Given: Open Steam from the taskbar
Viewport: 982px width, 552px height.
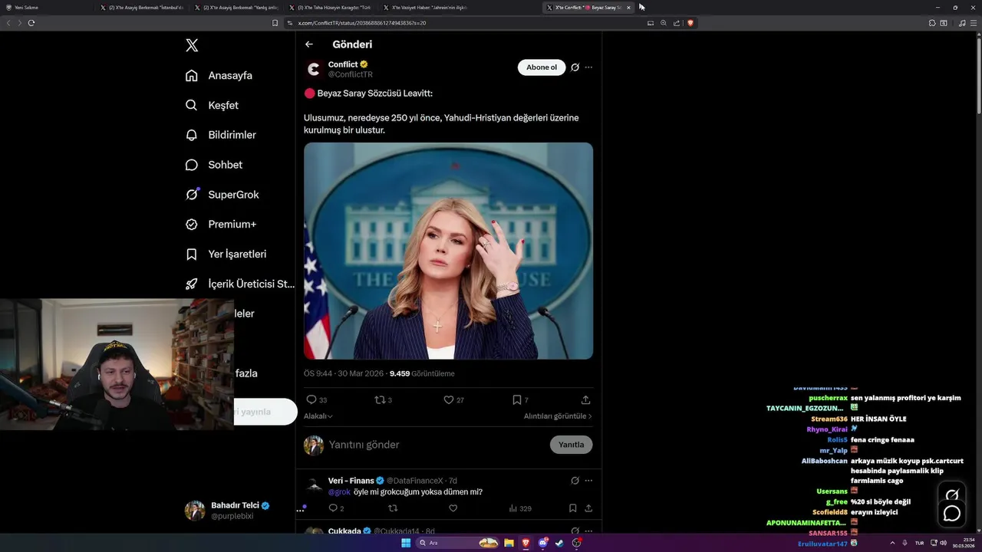Looking at the screenshot, I should 559,543.
